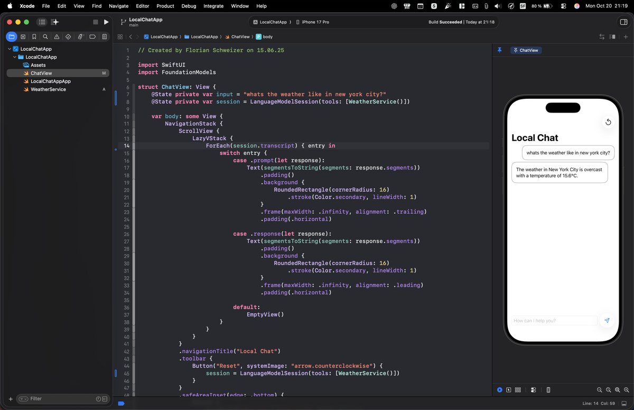634x410 pixels.
Task: Zoom preview canvas to 100%
Action: pos(609,390)
